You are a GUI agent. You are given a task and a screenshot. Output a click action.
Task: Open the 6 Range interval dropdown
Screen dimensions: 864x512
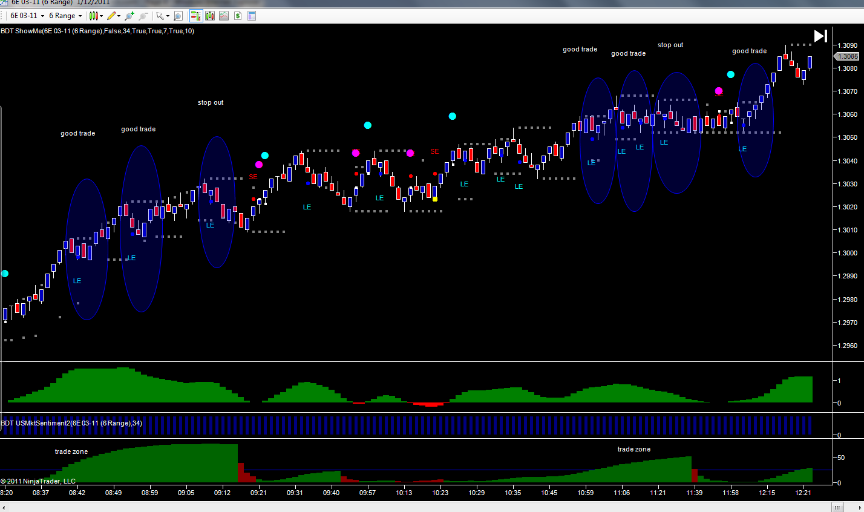click(65, 16)
